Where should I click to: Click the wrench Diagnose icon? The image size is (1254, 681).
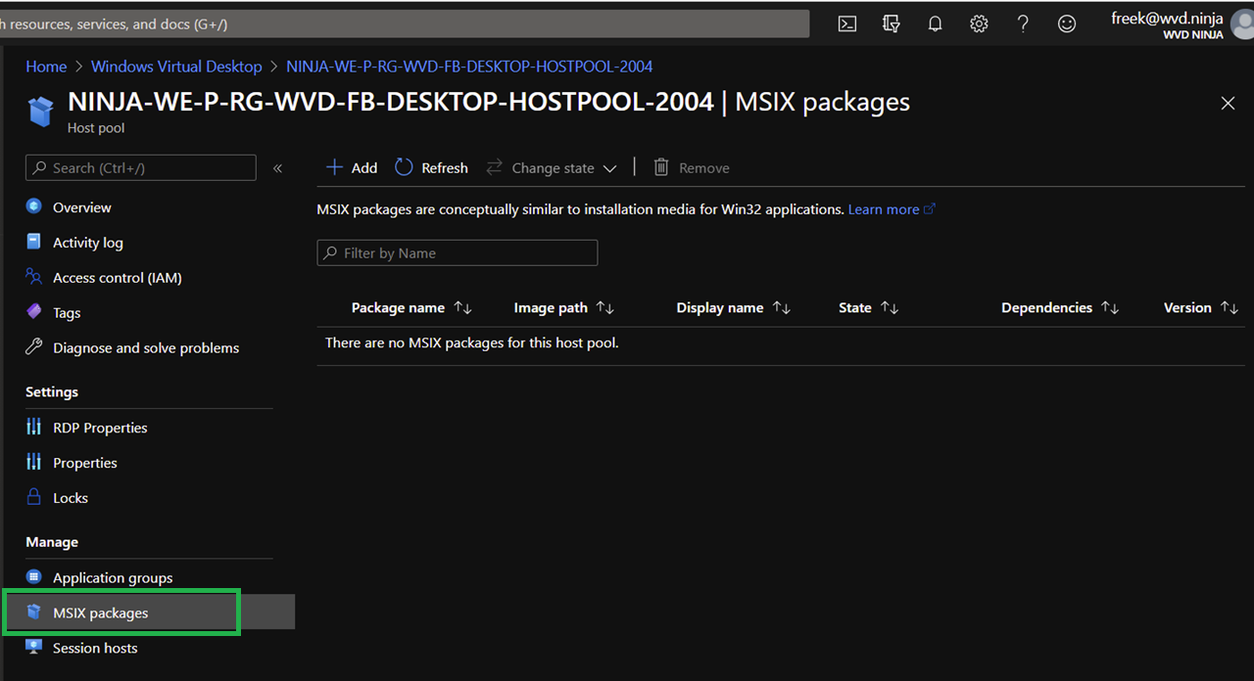[34, 347]
